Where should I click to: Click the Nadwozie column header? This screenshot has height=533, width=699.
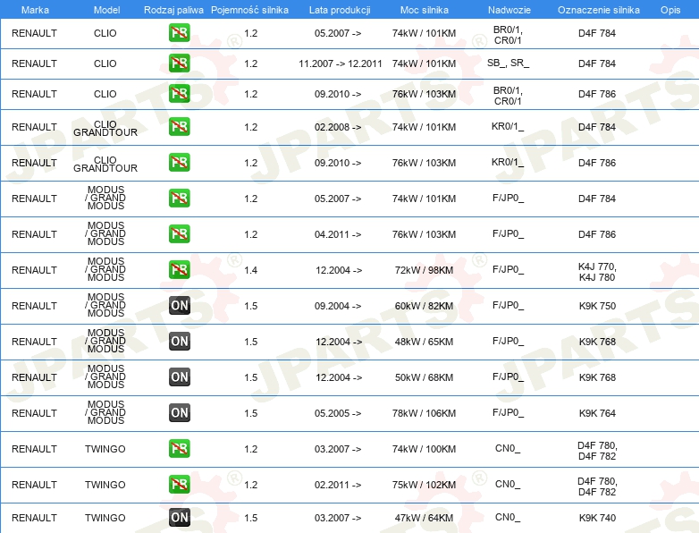[510, 10]
